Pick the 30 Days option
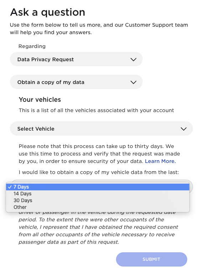 click(x=23, y=200)
